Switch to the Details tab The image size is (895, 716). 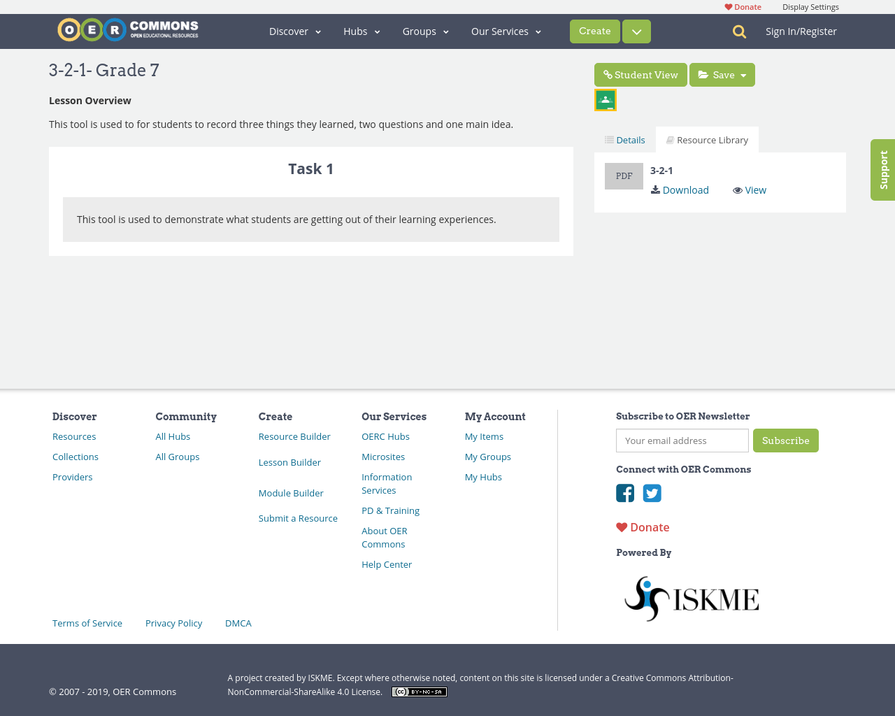[x=624, y=139]
